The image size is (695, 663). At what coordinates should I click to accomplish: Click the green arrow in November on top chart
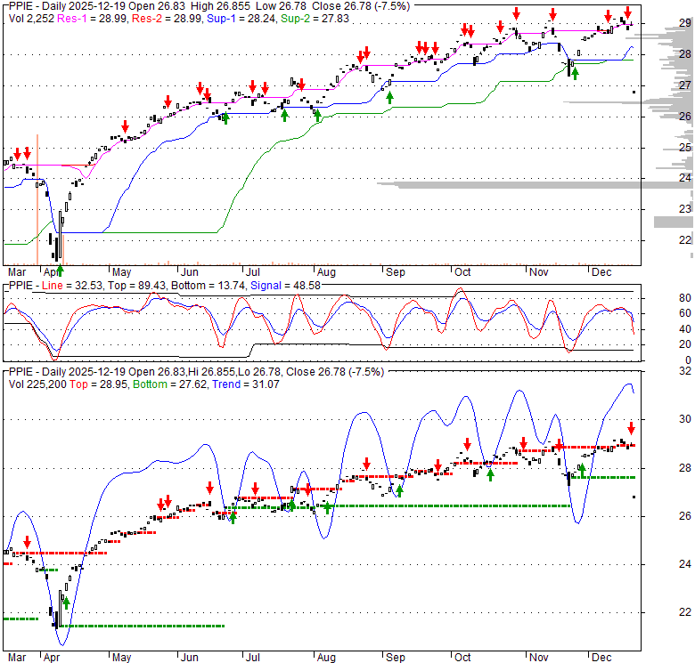pos(575,74)
